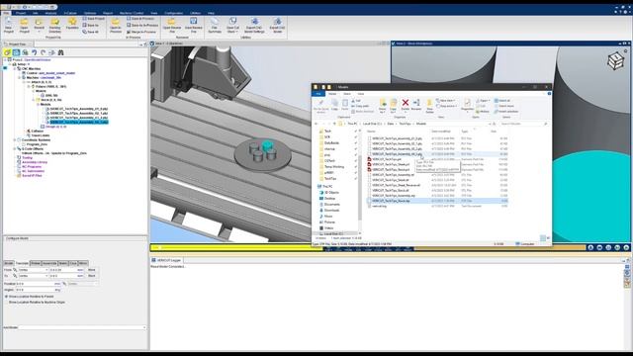633x356 pixels.
Task: Click Rename in File Explorer ribbon
Action: pos(416,105)
